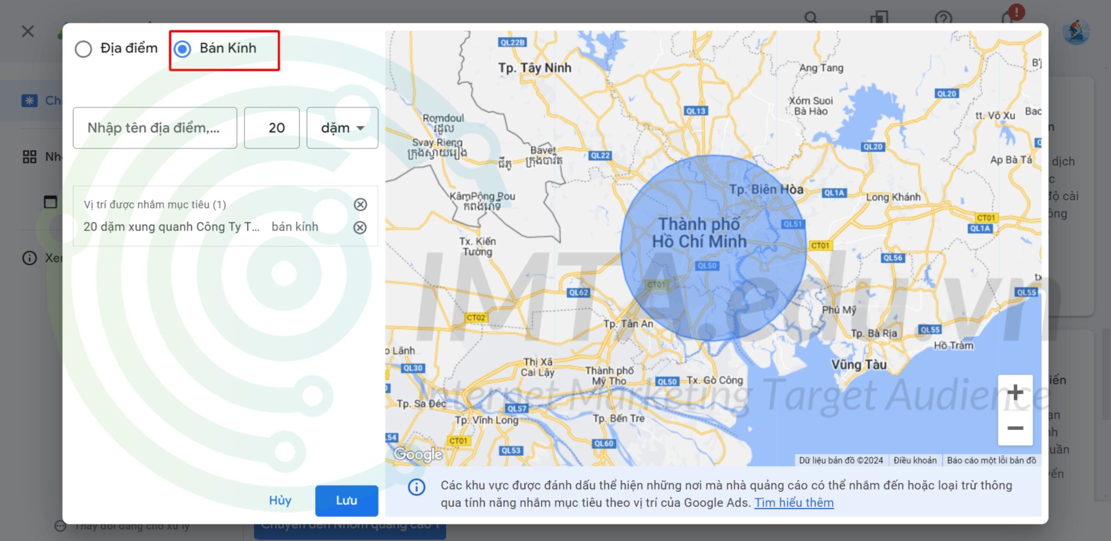Remove the 20 dặm radius location entry
The image size is (1111, 541).
click(x=360, y=228)
